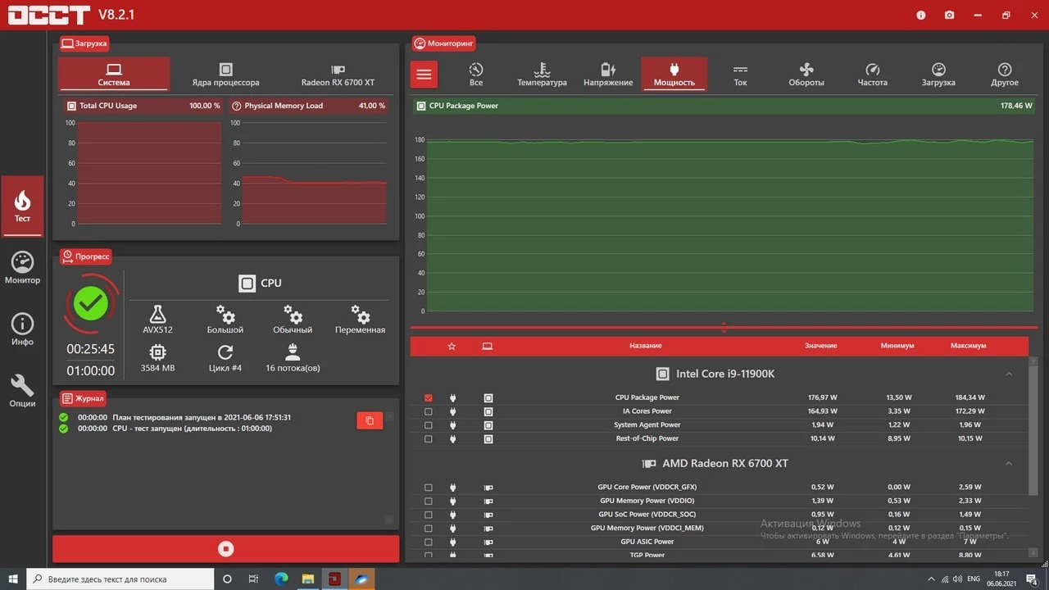Switch to the Radeon RX 6700 XT tab
Viewport: 1049px width, 590px height.
click(338, 75)
